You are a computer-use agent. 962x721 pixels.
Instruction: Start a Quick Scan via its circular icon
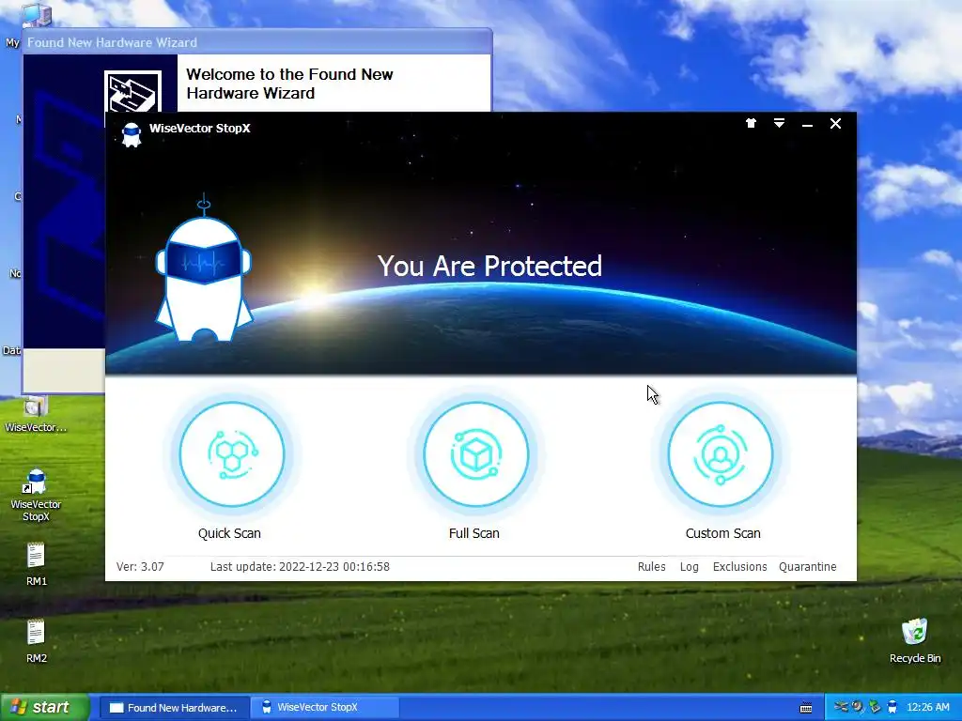pos(232,454)
